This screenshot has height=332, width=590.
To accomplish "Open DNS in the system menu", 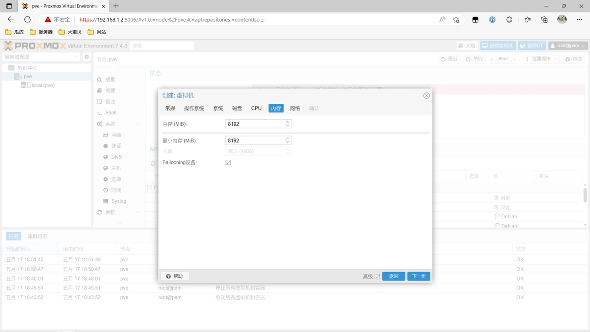I will 116,157.
